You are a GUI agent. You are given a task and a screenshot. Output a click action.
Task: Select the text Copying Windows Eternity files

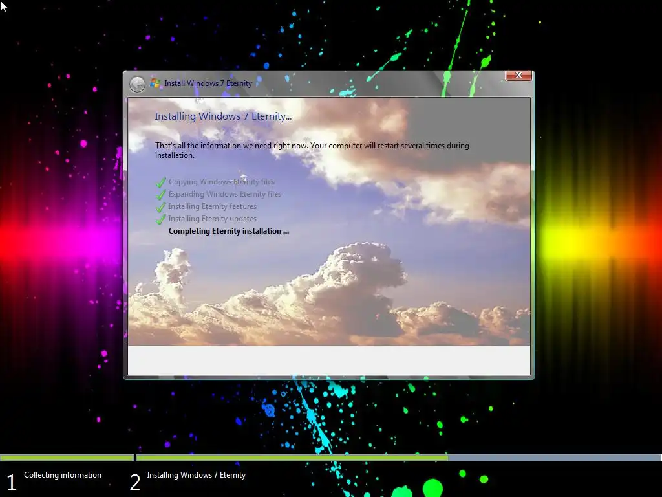coord(222,182)
